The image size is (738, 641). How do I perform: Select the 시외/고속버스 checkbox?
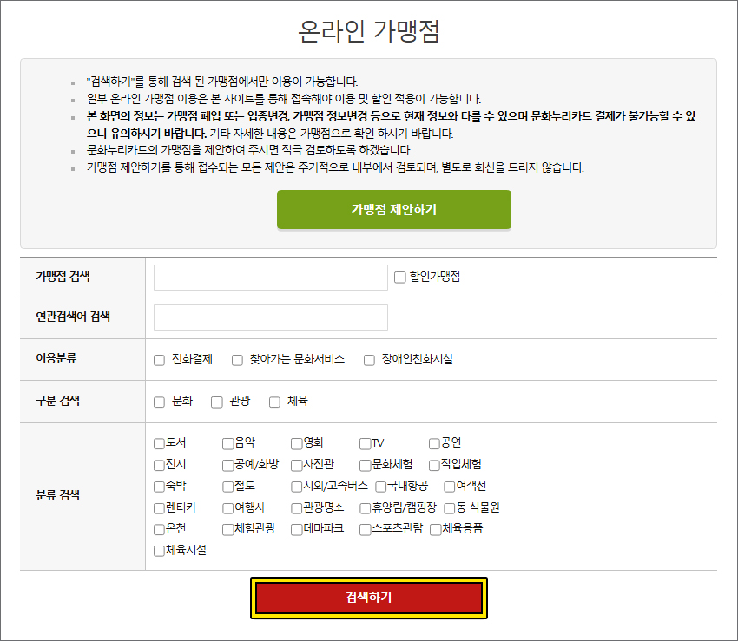[297, 487]
